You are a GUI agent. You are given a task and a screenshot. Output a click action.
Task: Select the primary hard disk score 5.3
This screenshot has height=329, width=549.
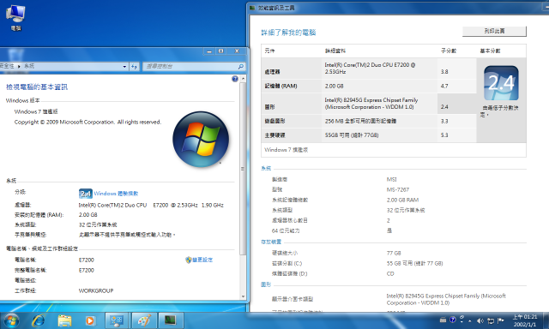click(x=444, y=135)
